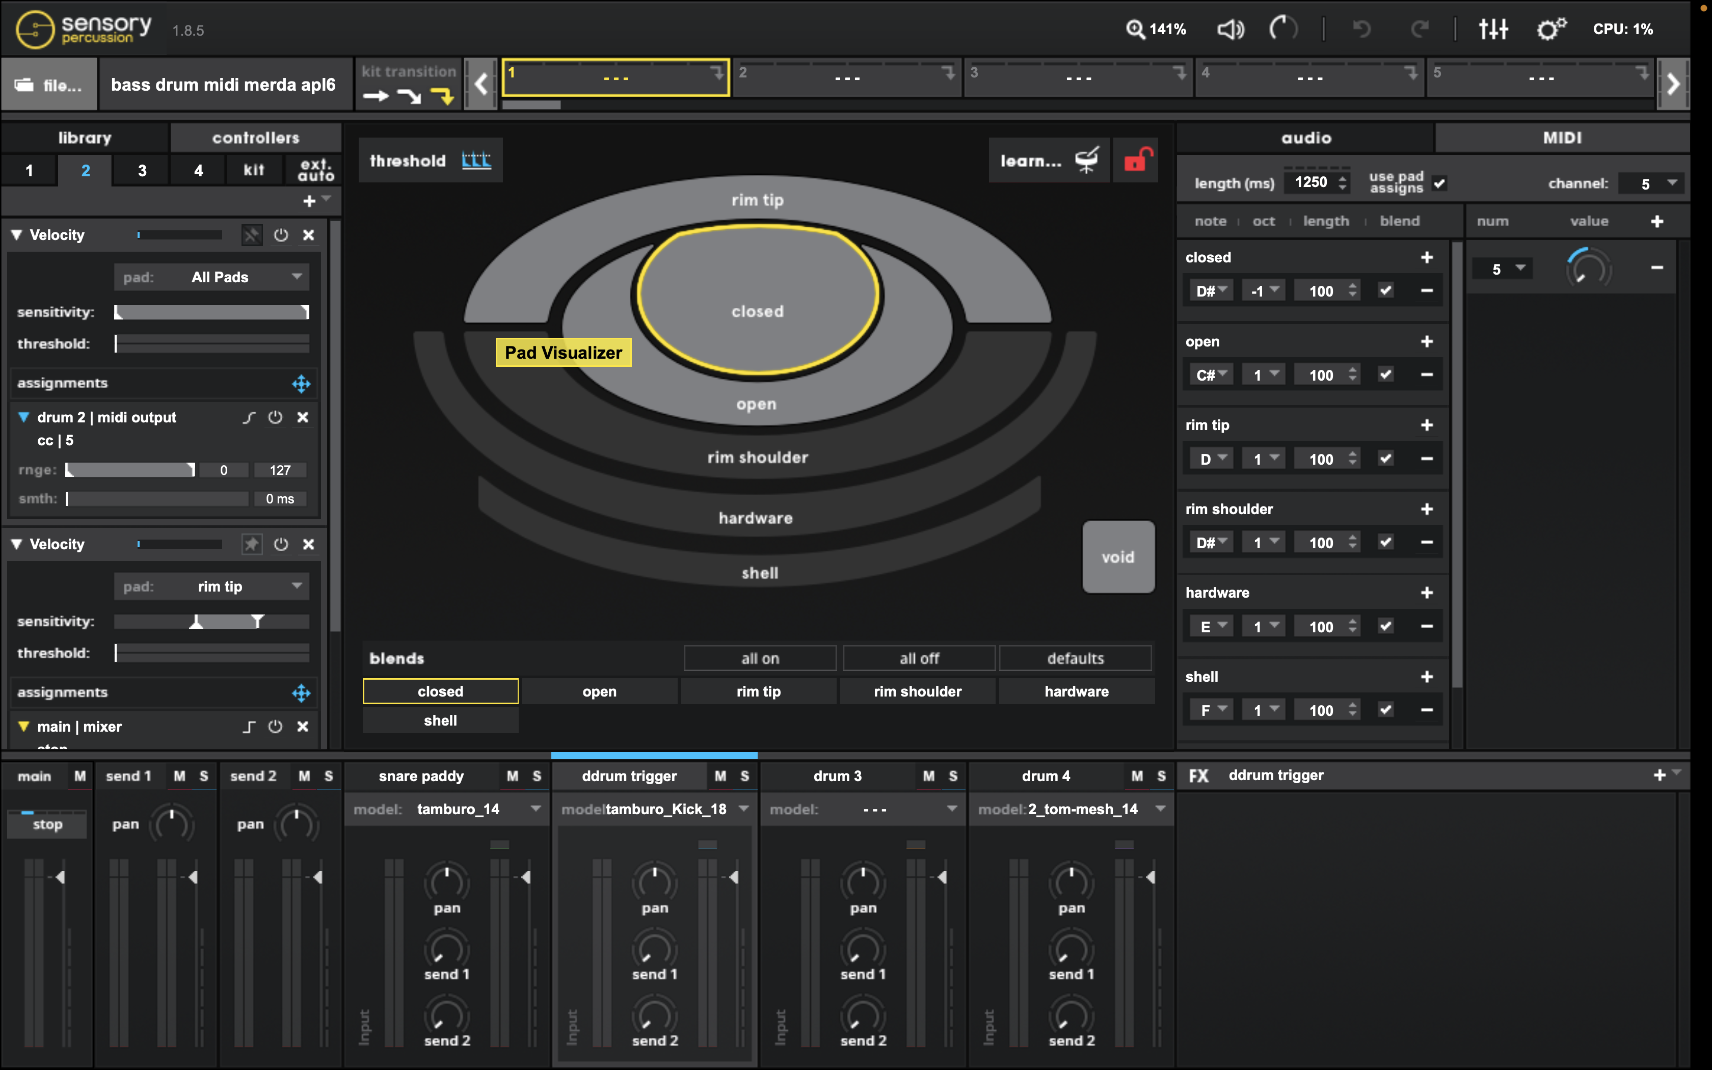Open the mixer sliders icon in top bar
The height and width of the screenshot is (1070, 1712).
pyautogui.click(x=1493, y=29)
